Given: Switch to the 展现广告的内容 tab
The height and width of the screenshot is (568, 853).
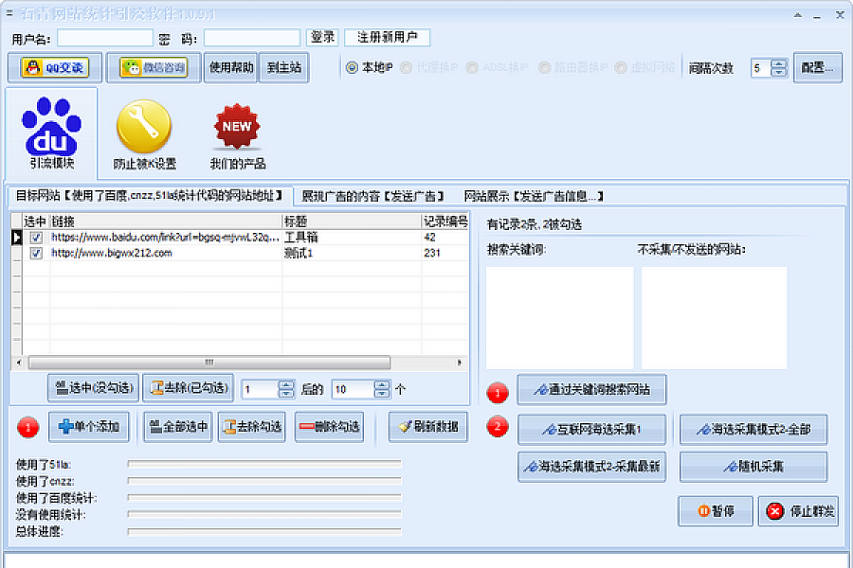Looking at the screenshot, I should pos(372,196).
